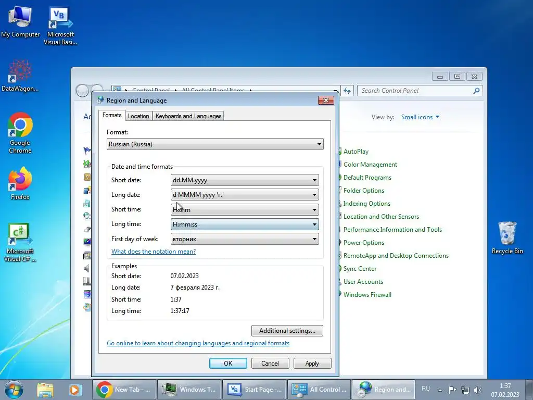Launch Windows Media Player from the taskbar

coord(75,390)
